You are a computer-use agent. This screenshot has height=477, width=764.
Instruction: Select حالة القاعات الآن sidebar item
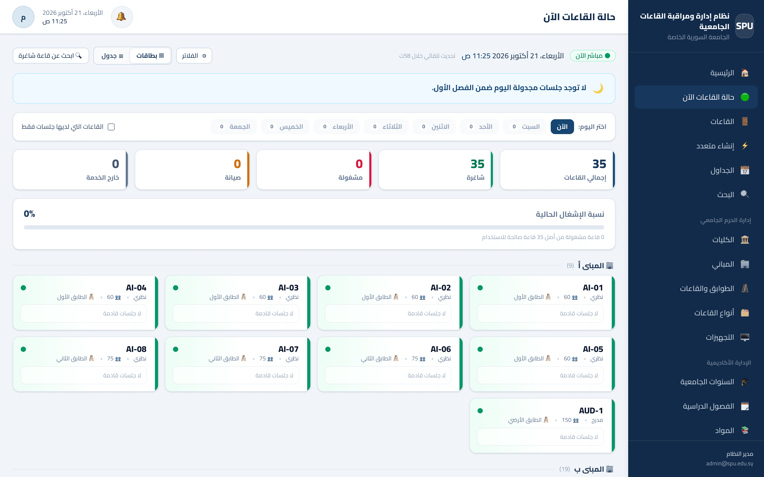[696, 97]
